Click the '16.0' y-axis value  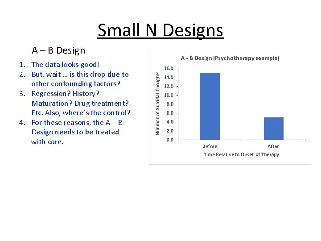(169, 68)
